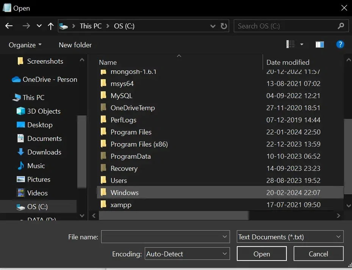Select the PerfLogs folder
352x270 pixels.
click(x=123, y=120)
